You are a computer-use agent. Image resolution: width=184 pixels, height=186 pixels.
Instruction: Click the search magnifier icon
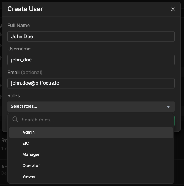[x=15, y=120]
